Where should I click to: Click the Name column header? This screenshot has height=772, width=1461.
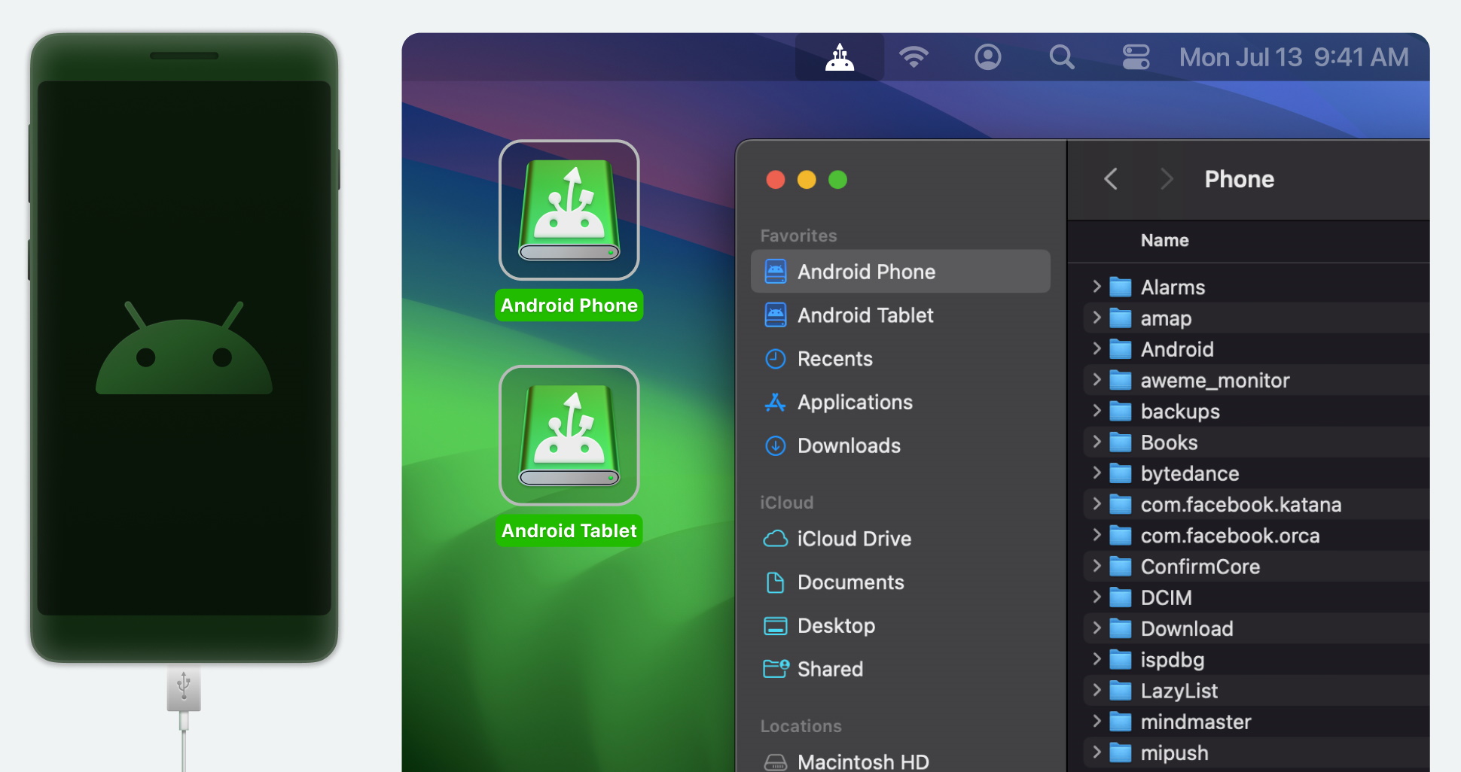click(x=1164, y=241)
